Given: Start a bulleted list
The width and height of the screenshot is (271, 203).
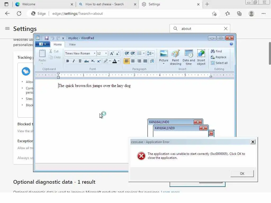Looking at the screenshot, I should [139, 53].
